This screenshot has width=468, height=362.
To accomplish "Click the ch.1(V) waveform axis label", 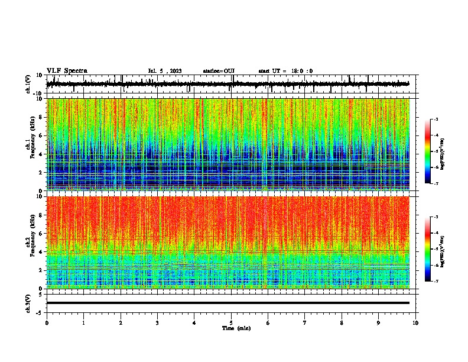I will [28, 84].
